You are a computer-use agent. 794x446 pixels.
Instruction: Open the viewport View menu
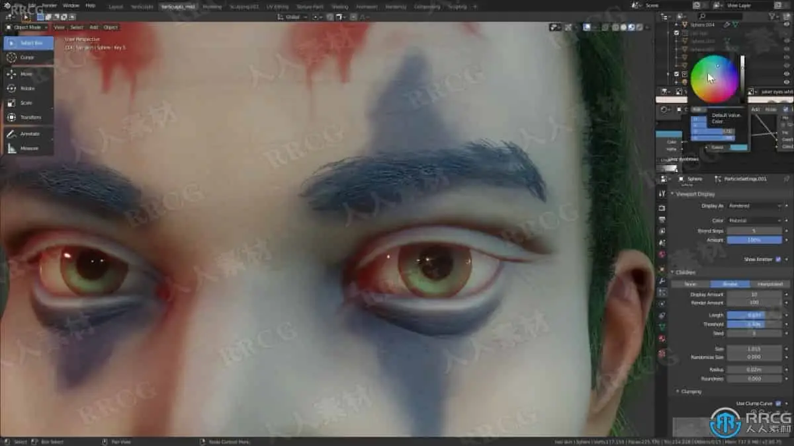(x=59, y=27)
